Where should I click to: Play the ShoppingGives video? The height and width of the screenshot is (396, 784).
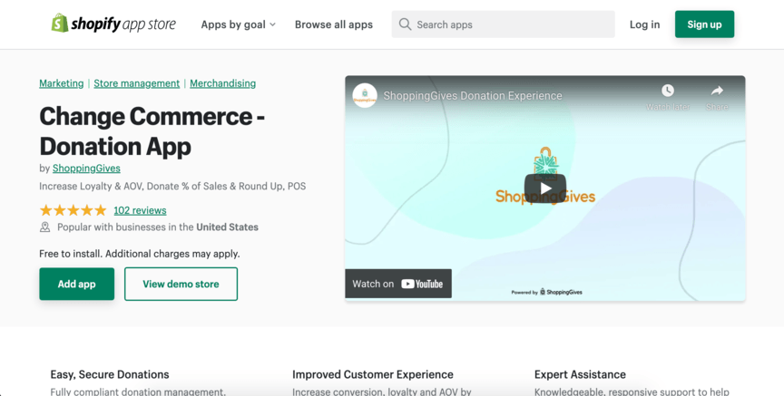pyautogui.click(x=545, y=188)
